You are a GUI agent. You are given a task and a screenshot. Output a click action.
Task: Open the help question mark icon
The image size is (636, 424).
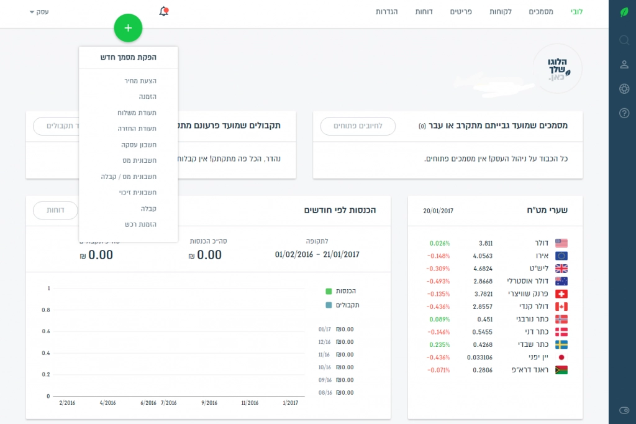point(624,113)
